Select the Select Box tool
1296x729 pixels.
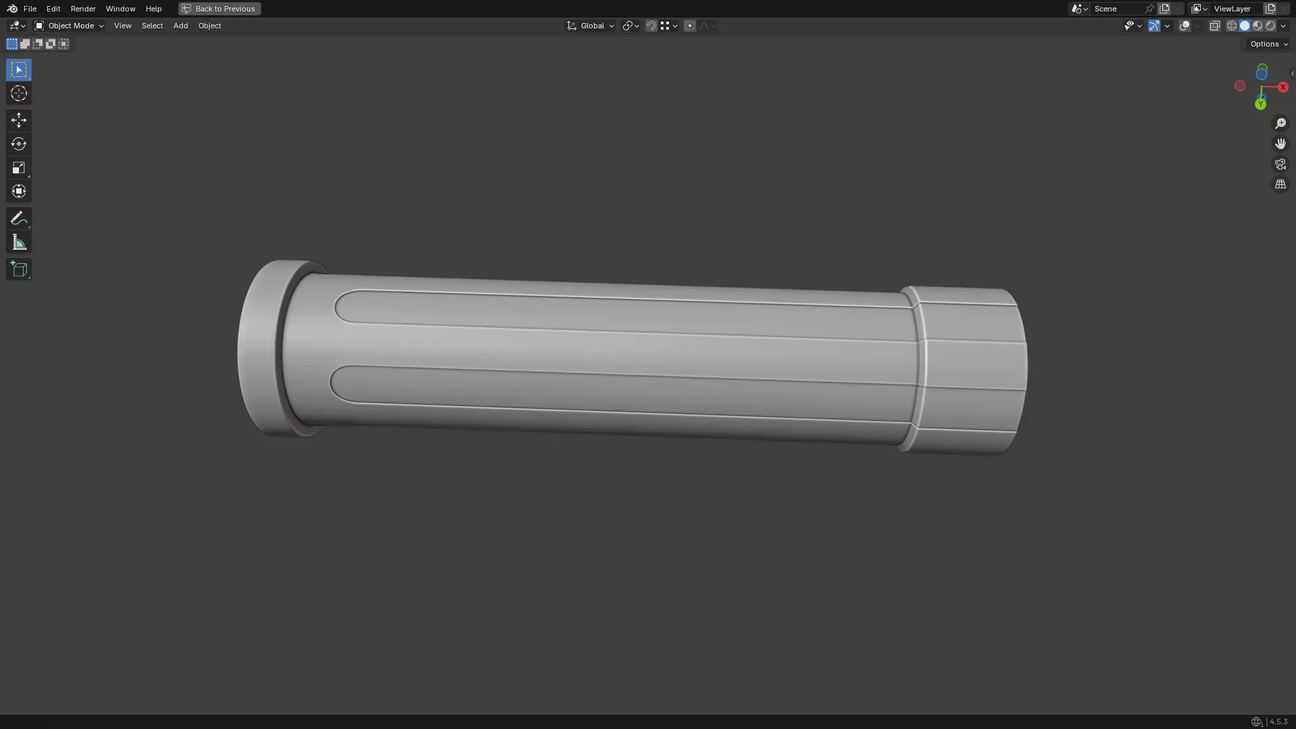click(19, 70)
